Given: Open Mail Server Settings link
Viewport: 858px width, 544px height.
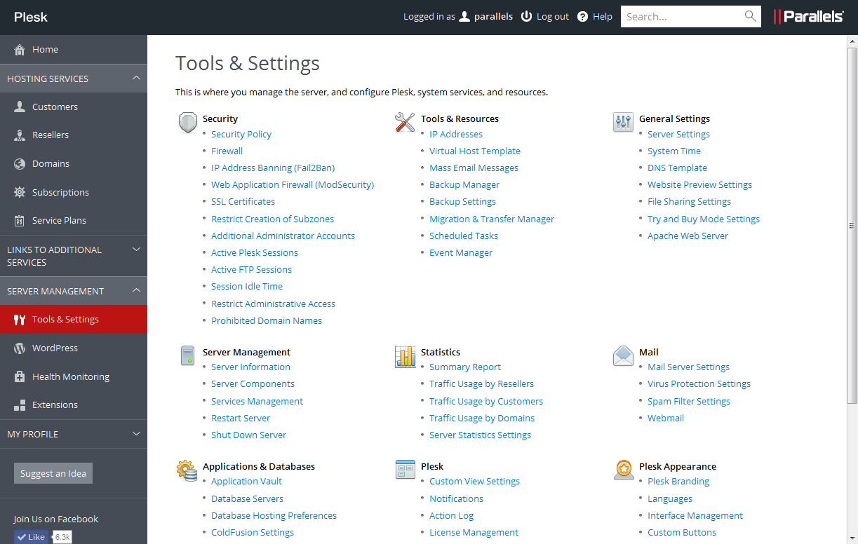Looking at the screenshot, I should 688,367.
